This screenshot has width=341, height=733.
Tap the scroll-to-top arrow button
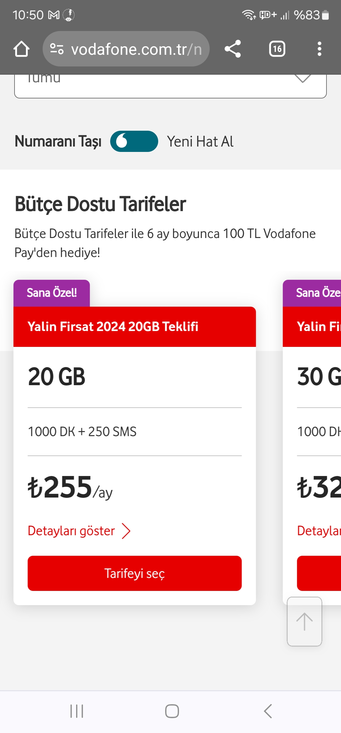(304, 621)
